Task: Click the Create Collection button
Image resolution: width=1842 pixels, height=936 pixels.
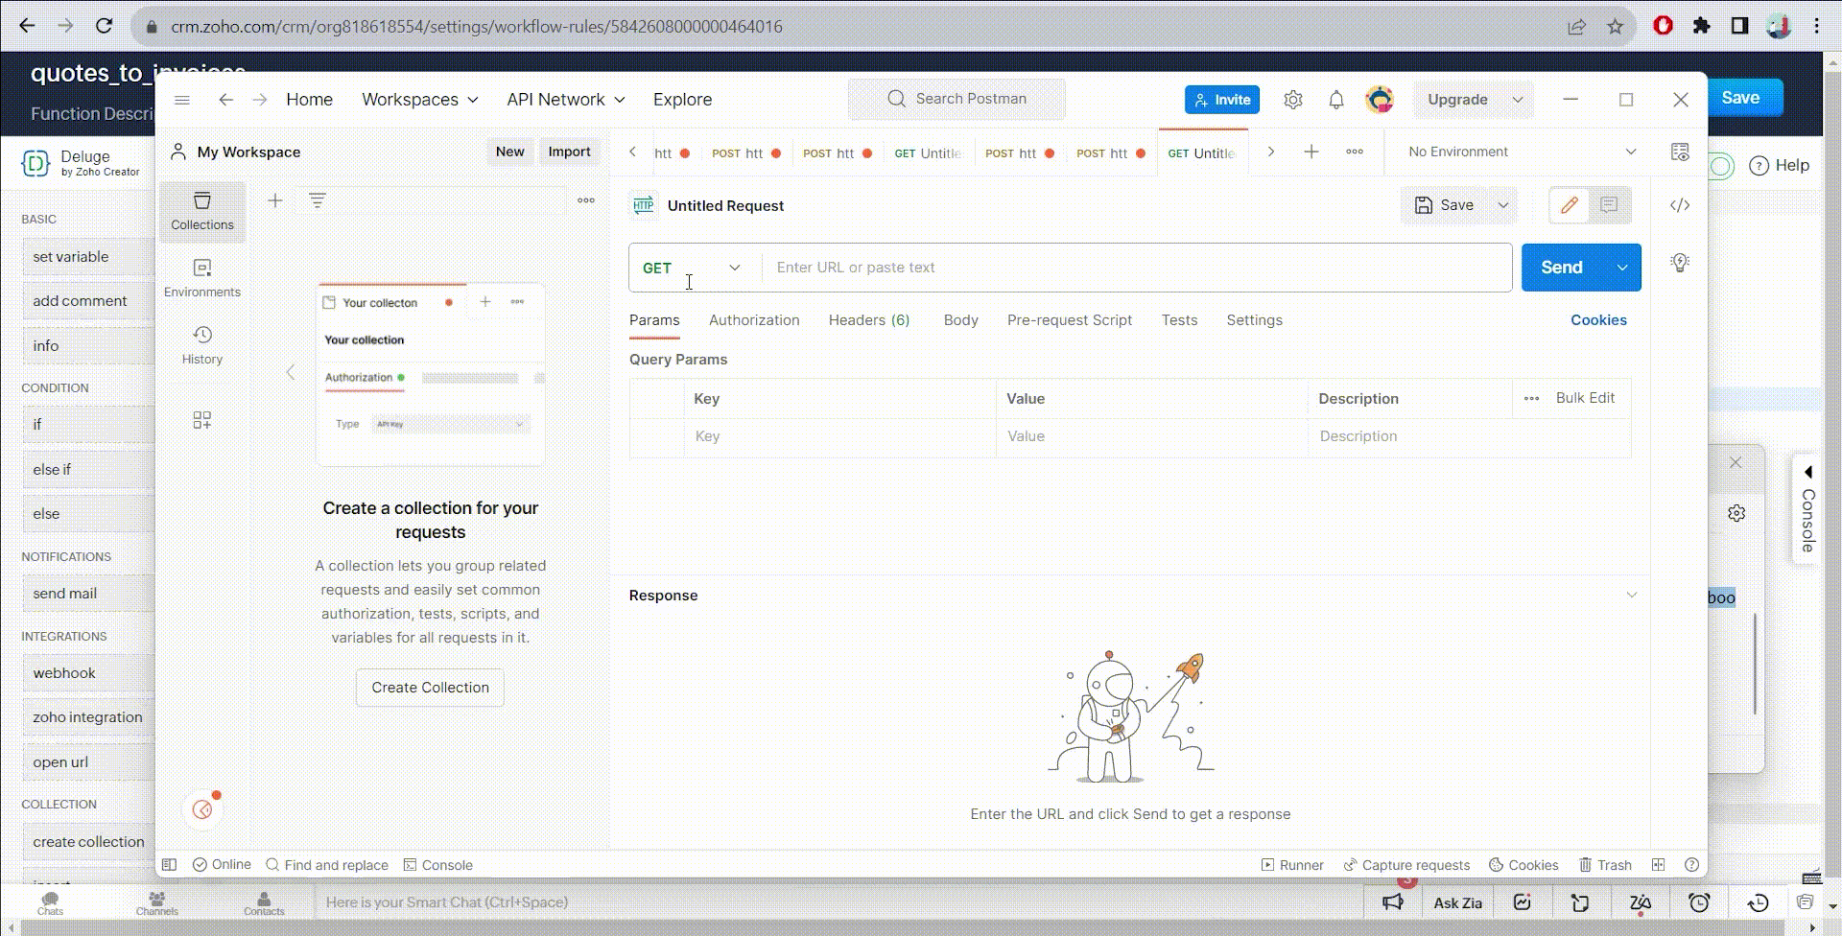Action: (430, 688)
